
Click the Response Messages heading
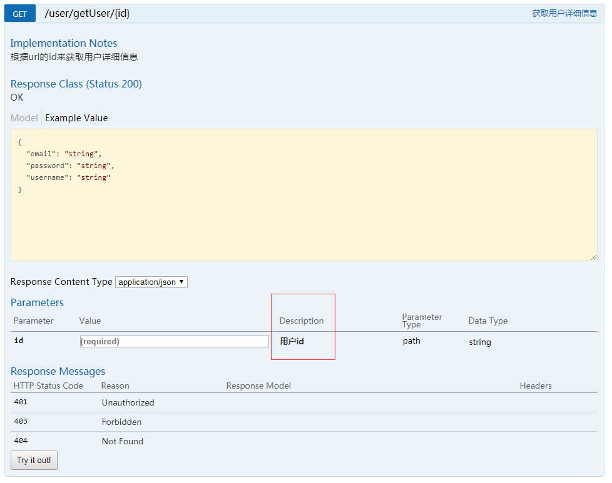(x=58, y=371)
